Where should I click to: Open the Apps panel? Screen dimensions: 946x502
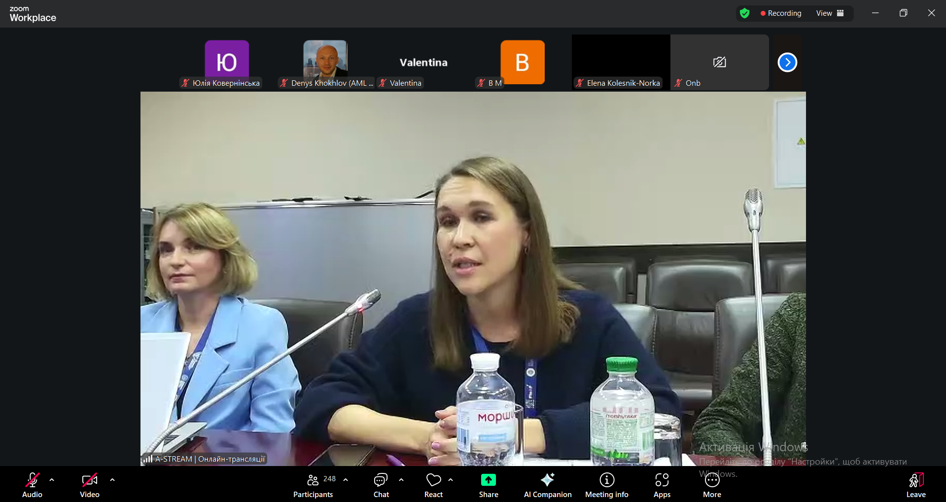[x=662, y=485]
